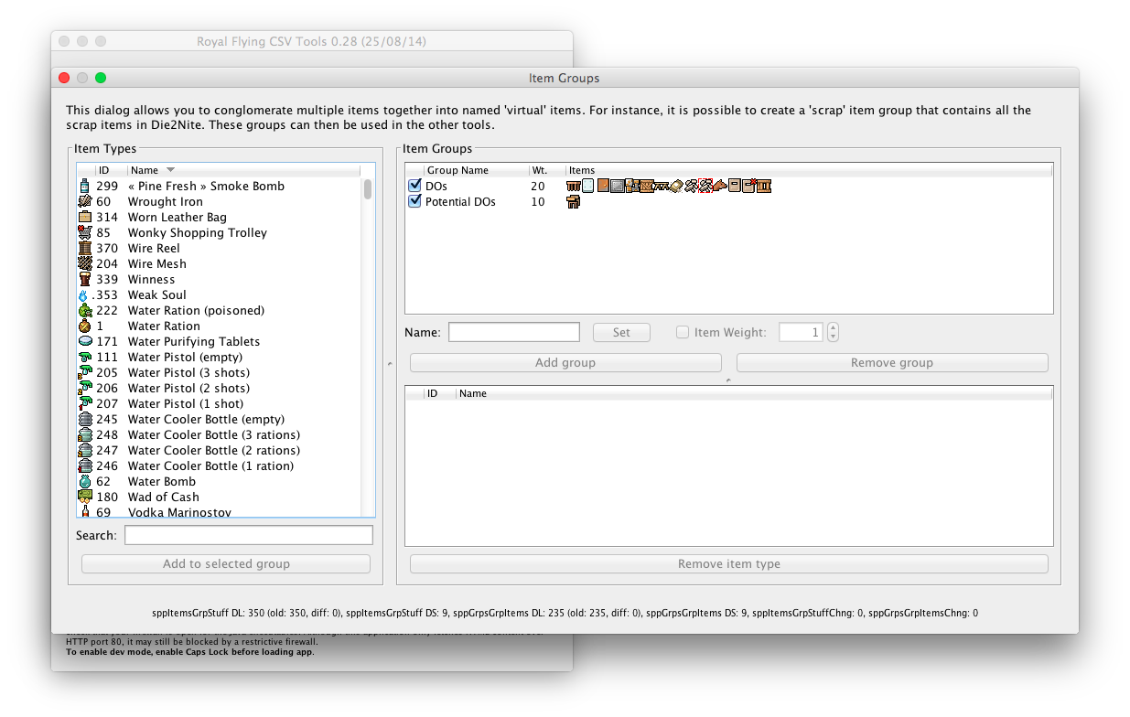Click the Wrought Iron item icon
Viewport: 1130px width, 717px height.
pos(85,201)
